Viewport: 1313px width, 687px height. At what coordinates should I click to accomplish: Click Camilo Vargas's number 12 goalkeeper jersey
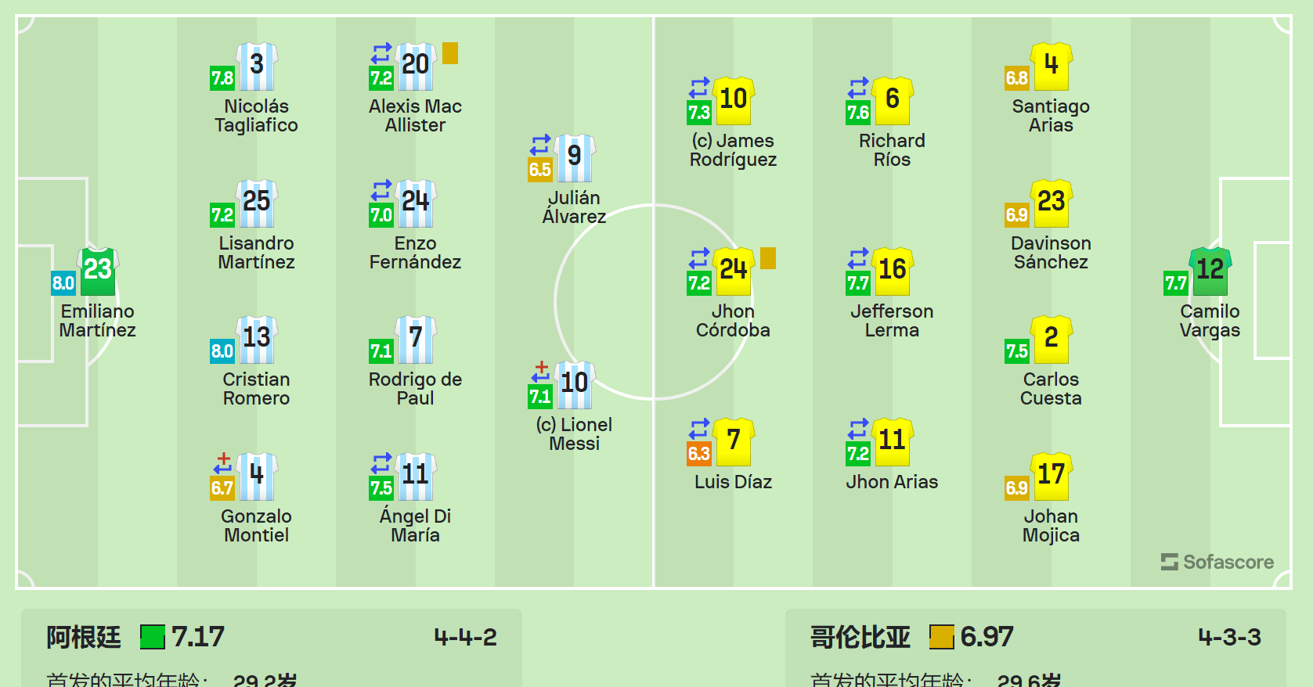pyautogui.click(x=1210, y=271)
